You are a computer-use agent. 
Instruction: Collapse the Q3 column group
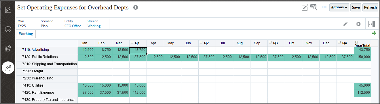(270, 42)
